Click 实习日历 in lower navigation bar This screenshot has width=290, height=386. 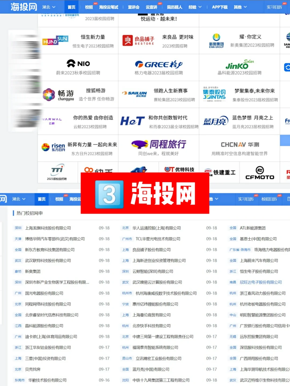246,199
